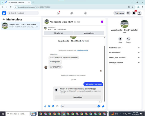This screenshot has width=145, height=116.
Task: Reload the page in the browser
Action: [11, 7]
